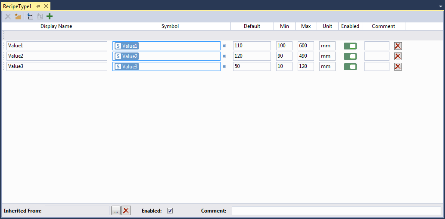Click the grayed-out import-from-selection toolbar icon
445x219 pixels.
pos(40,17)
